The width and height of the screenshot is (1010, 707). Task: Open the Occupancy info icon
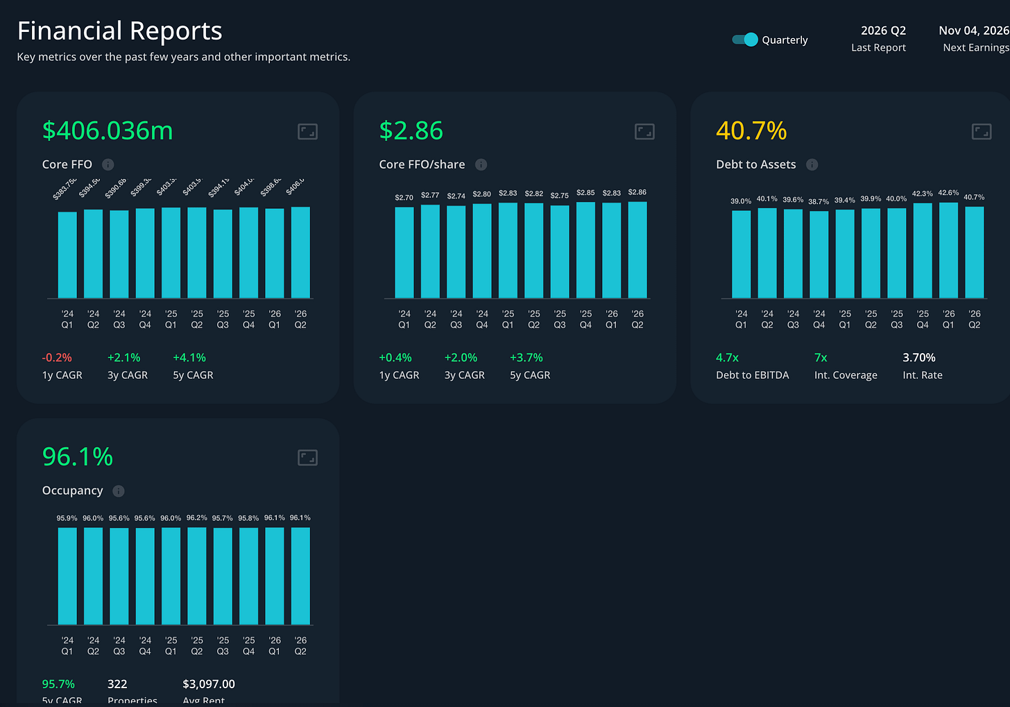[x=119, y=491]
